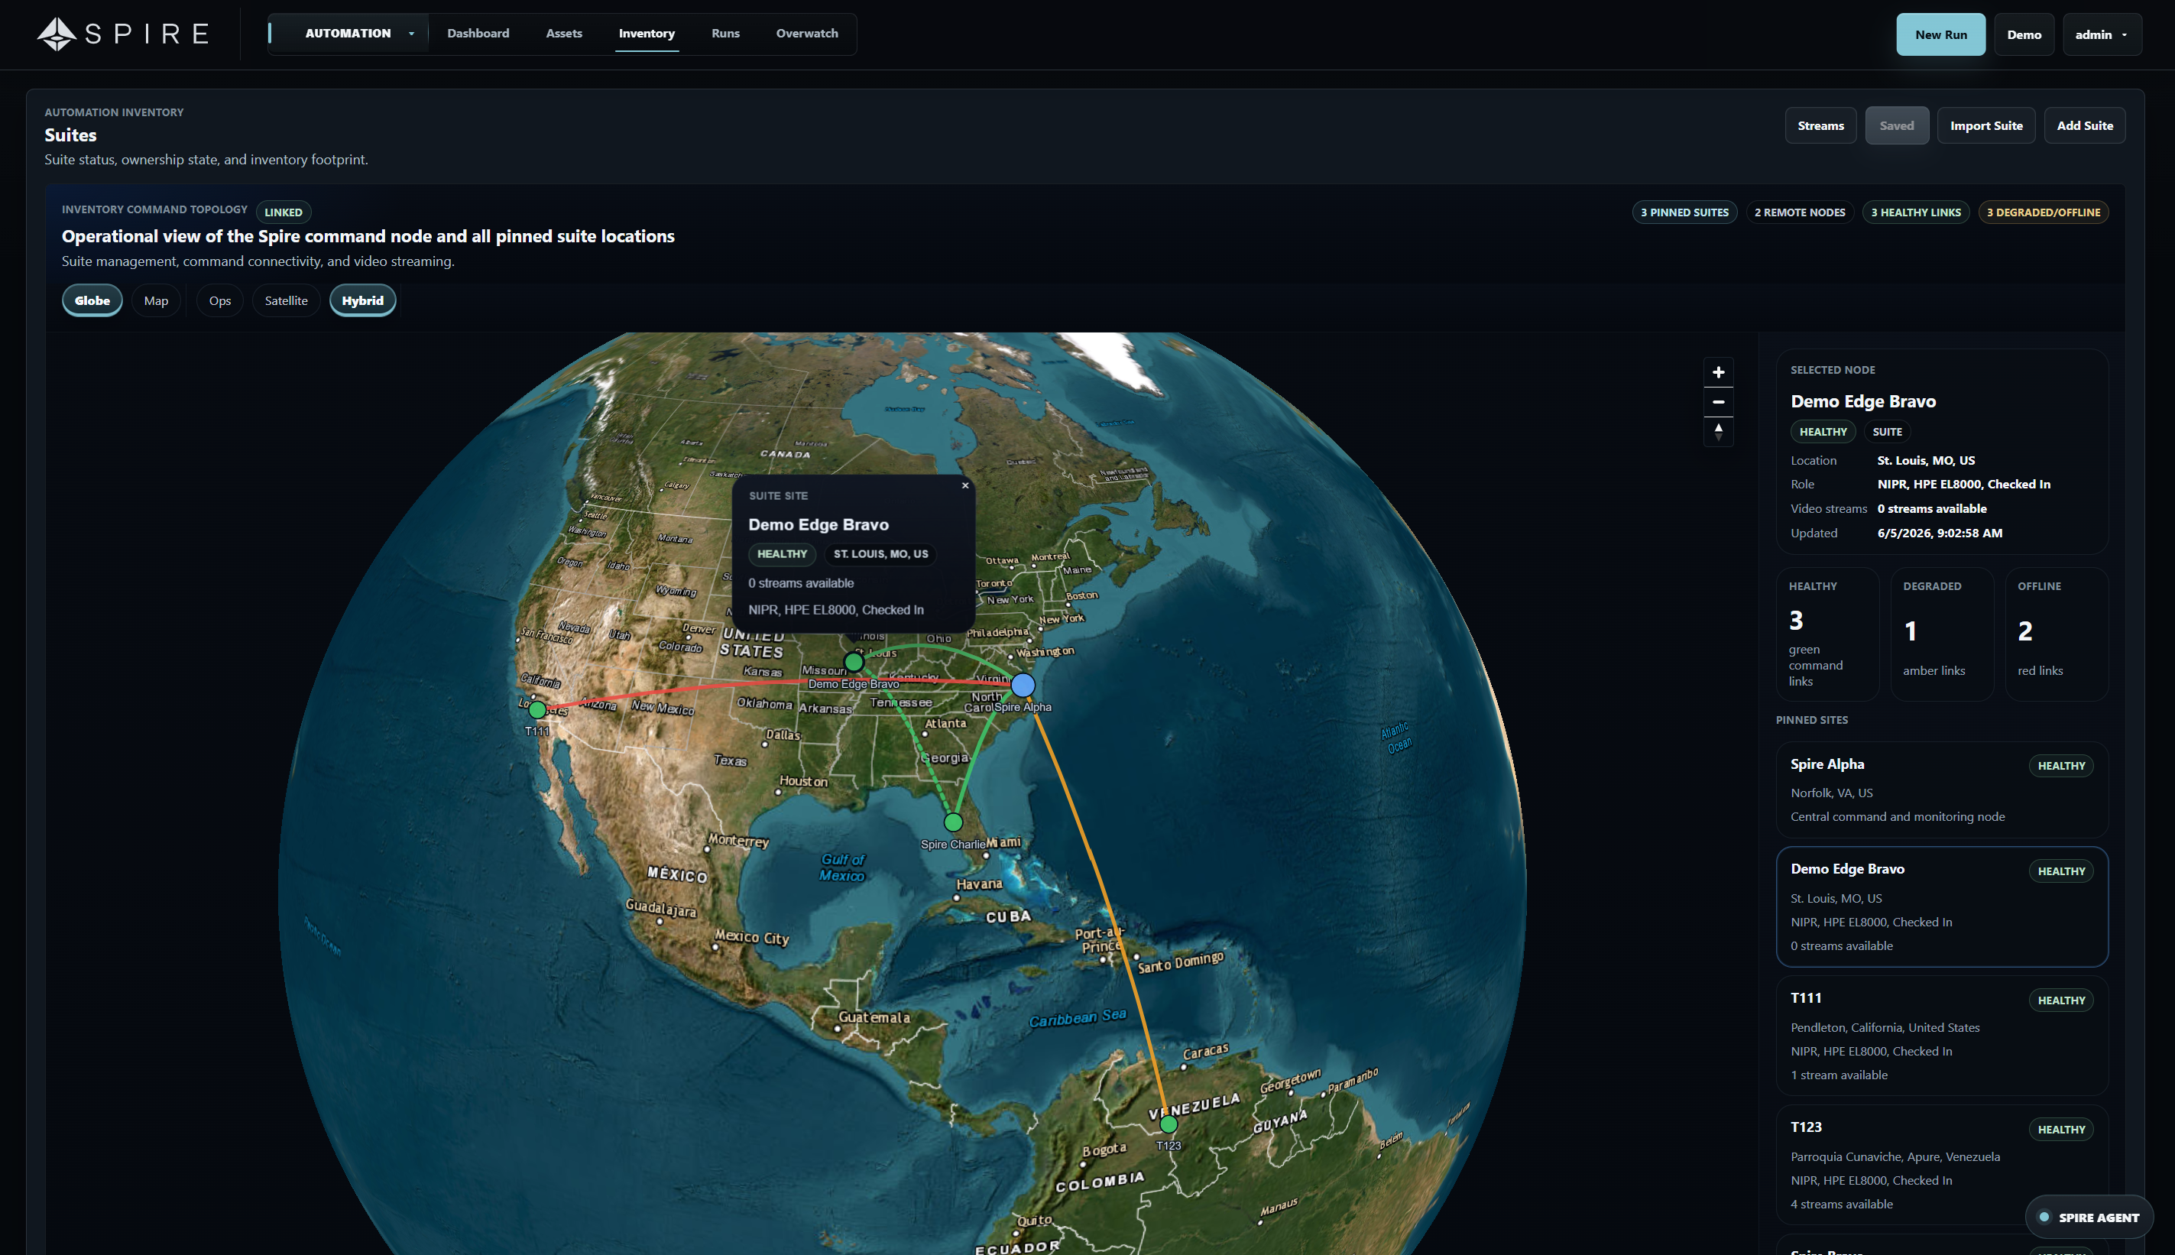Click the Spire Alpha card HEALTHY badge

coord(2060,765)
